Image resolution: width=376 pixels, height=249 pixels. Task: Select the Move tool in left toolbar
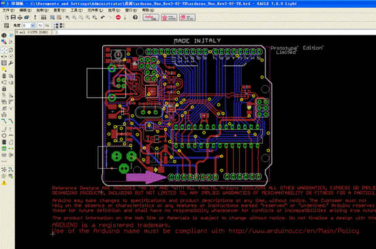pyautogui.click(x=4, y=50)
